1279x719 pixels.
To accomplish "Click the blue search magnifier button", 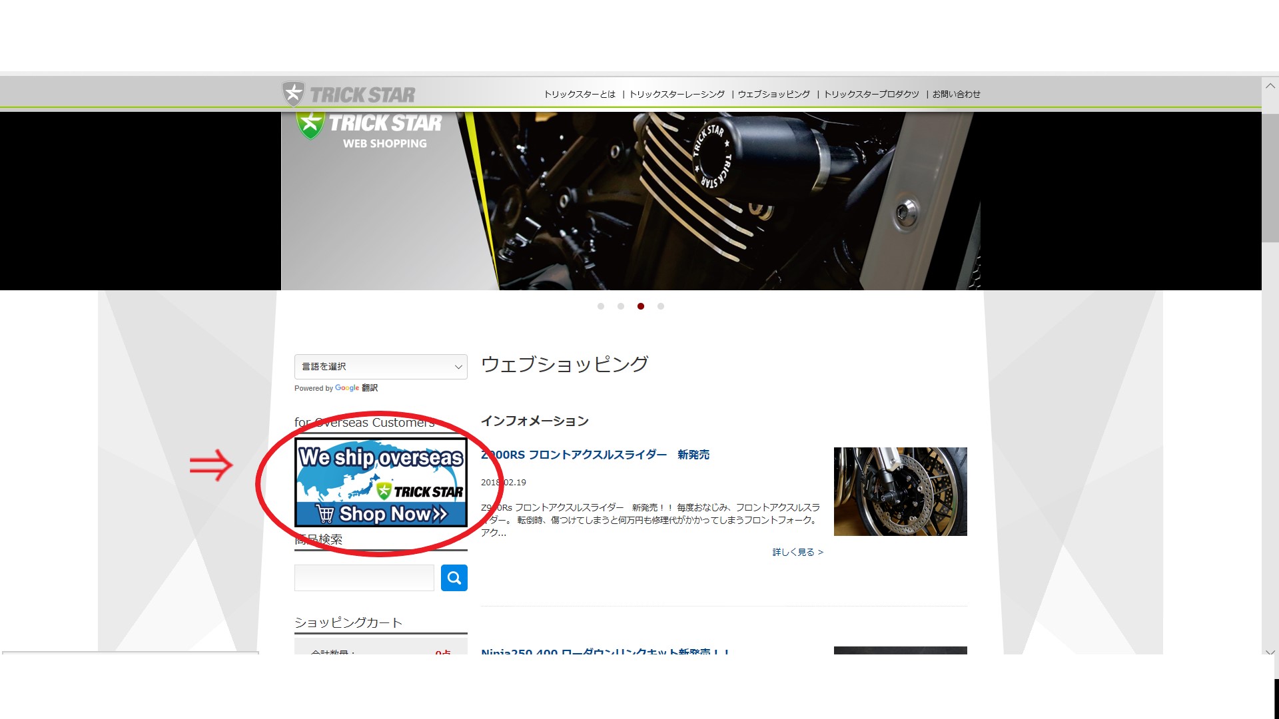I will 454,578.
